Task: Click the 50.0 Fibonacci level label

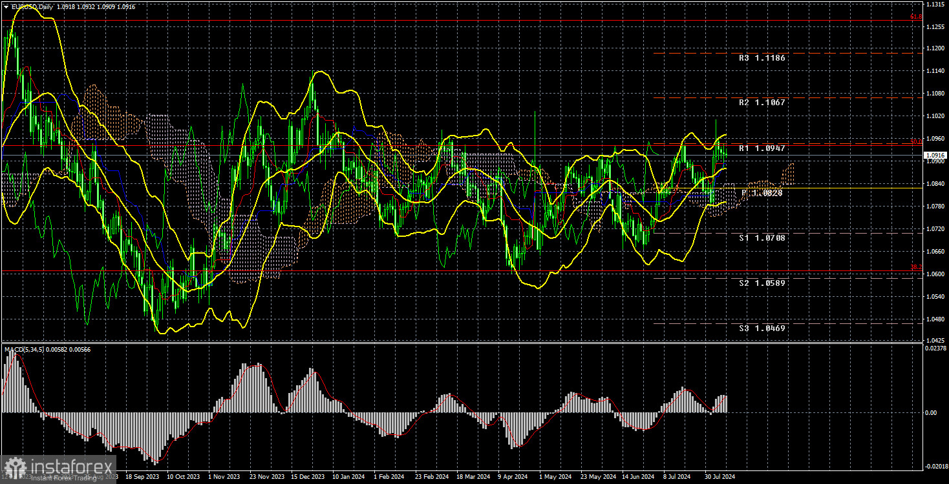Action: click(x=916, y=141)
